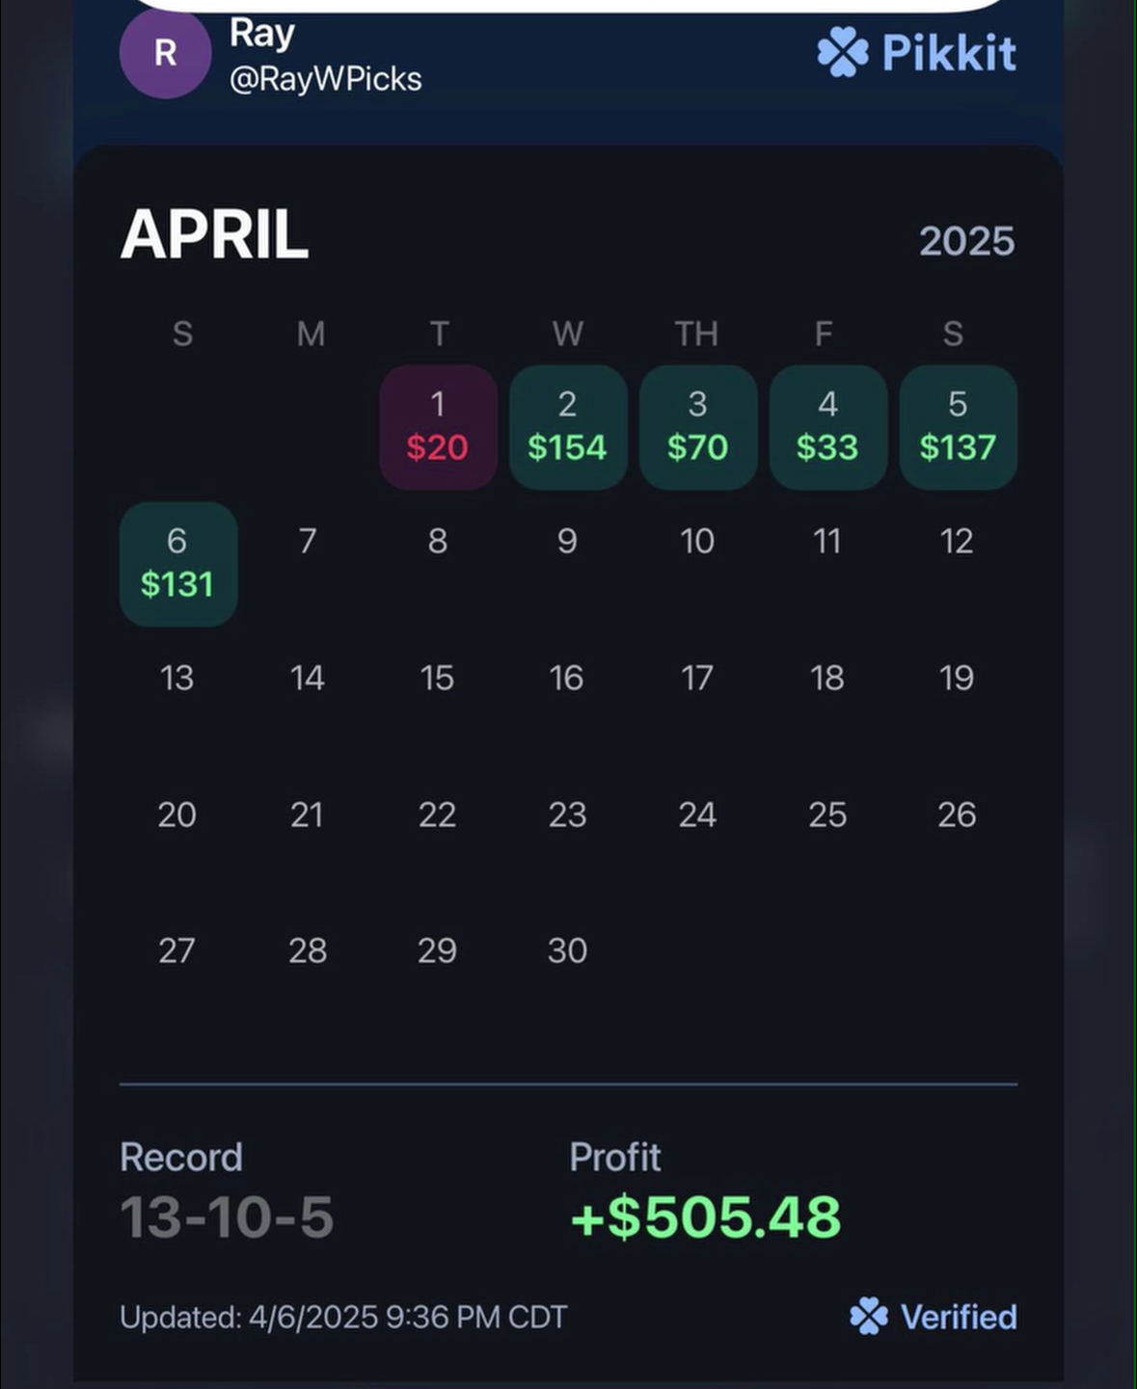
Task: Click the 2025 year label
Action: point(966,242)
